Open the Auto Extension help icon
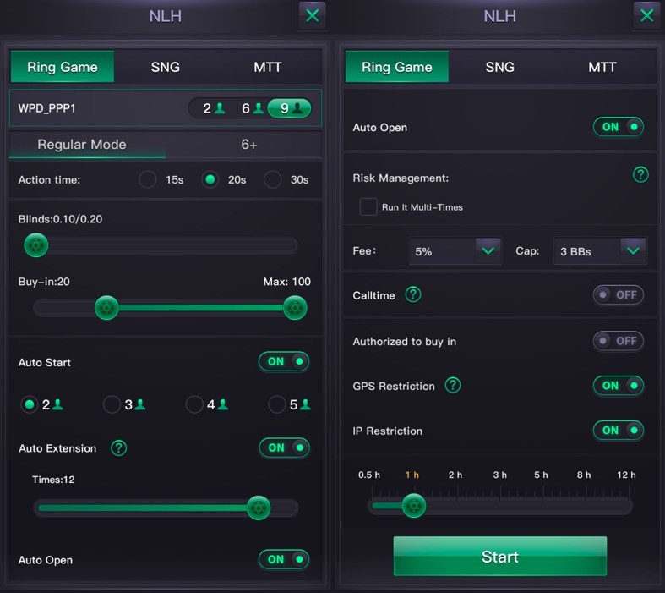This screenshot has width=665, height=593. tap(119, 447)
